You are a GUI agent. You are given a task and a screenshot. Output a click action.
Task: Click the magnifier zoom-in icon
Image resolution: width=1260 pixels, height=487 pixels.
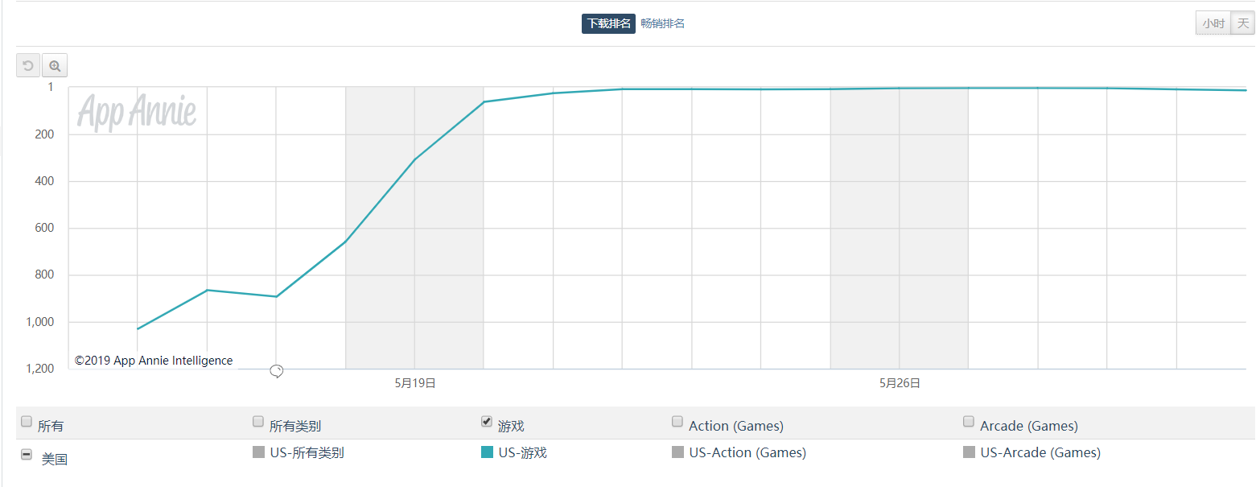pos(55,66)
